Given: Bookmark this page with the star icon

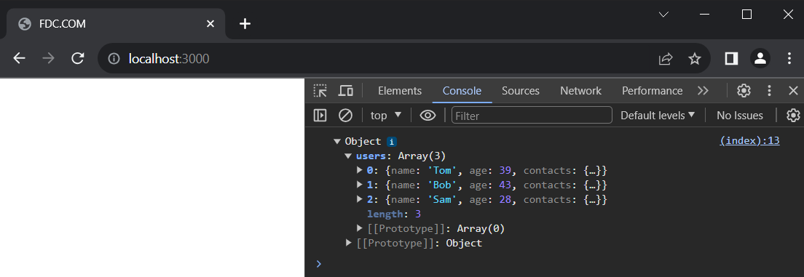Looking at the screenshot, I should point(694,59).
